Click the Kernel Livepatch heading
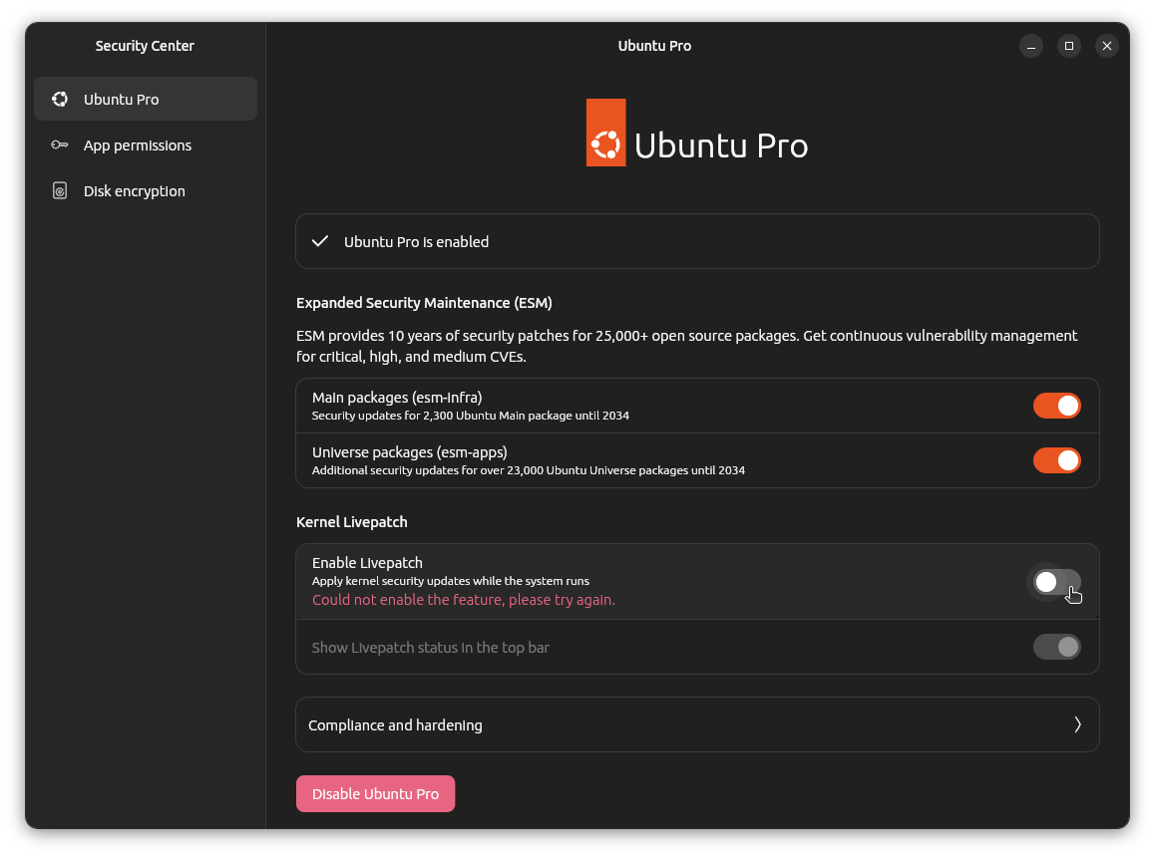1155x857 pixels. [351, 522]
